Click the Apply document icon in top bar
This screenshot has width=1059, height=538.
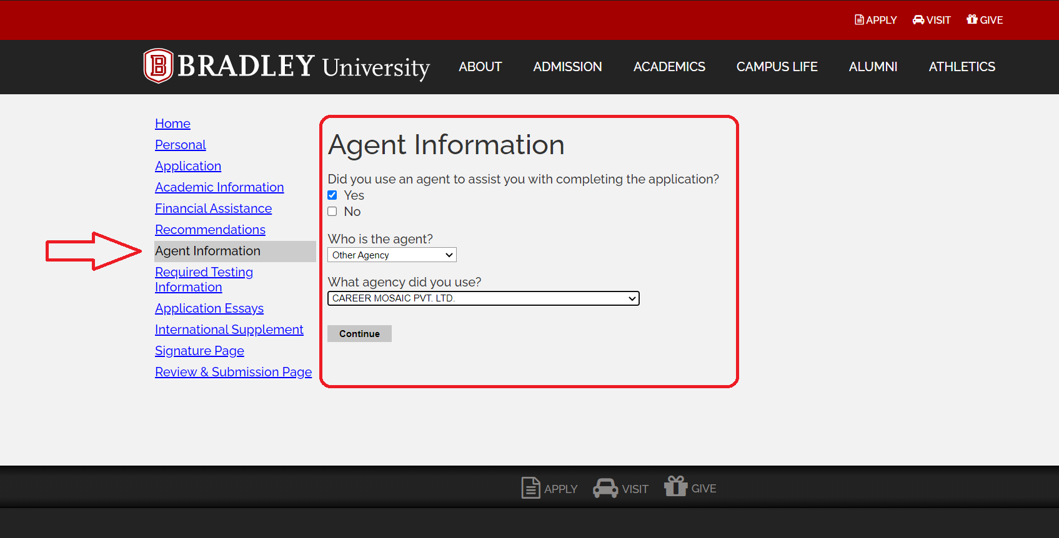point(859,20)
